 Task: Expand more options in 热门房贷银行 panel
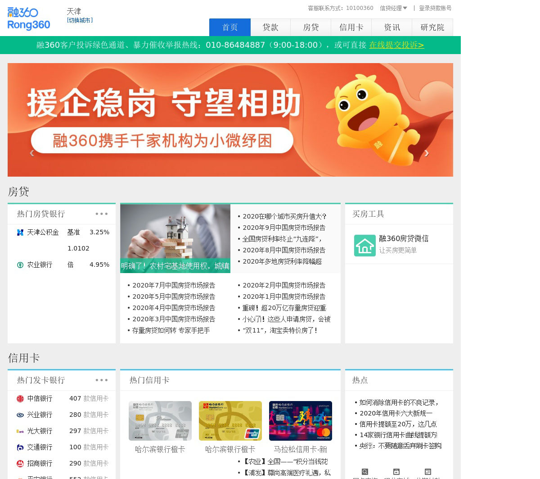101,214
